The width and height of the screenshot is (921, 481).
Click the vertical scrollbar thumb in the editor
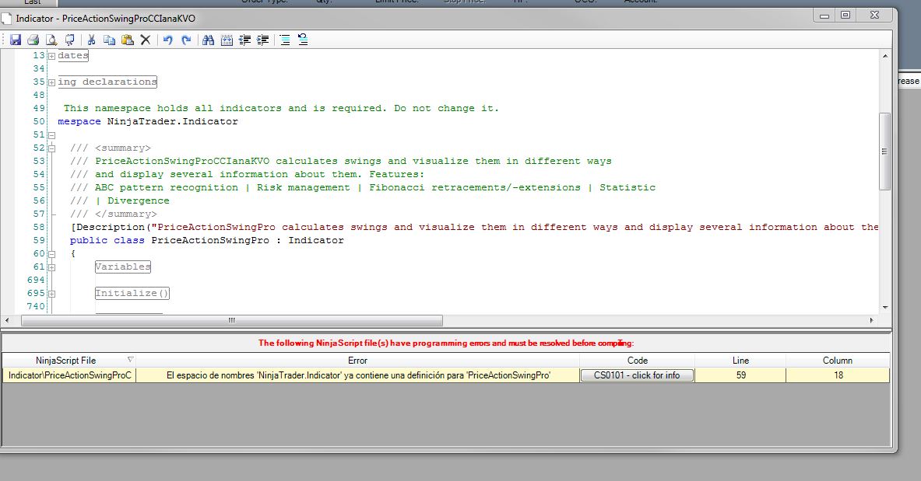tap(884, 152)
